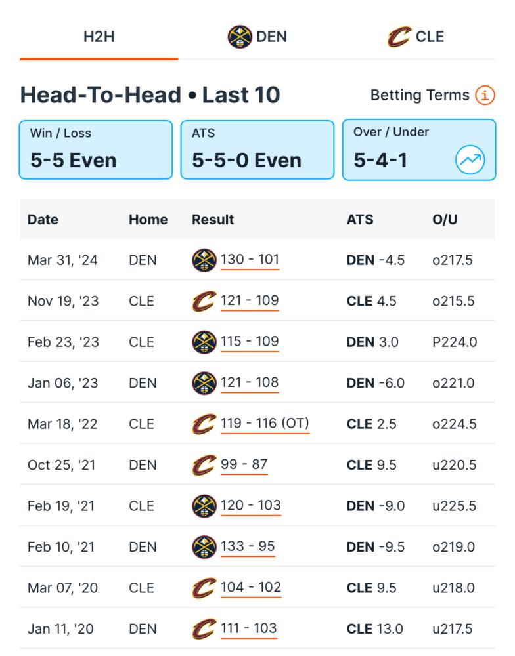Select the Win / Loss 5-5 Even card
Screen dimensions: 515x656
96,150
